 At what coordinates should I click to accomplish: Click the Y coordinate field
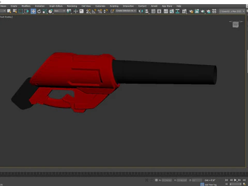coord(182,180)
